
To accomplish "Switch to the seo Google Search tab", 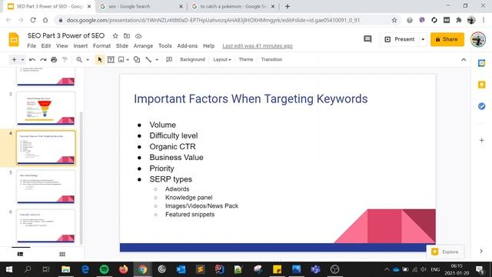I will tap(141, 7).
